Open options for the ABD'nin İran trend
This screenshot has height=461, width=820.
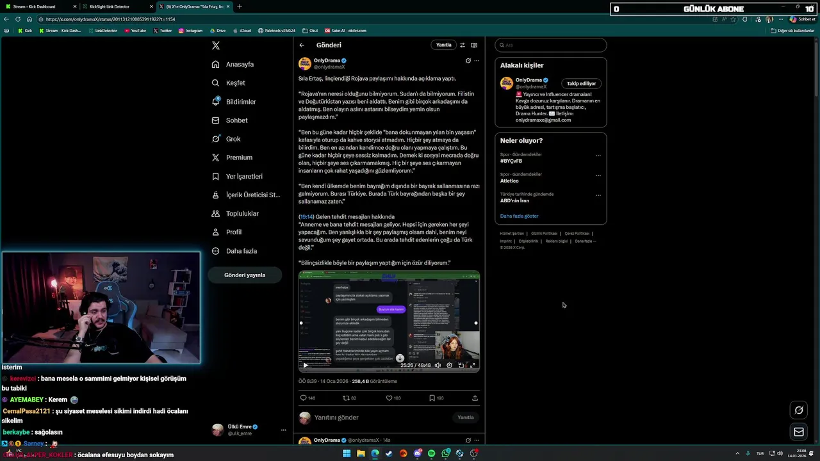point(598,195)
